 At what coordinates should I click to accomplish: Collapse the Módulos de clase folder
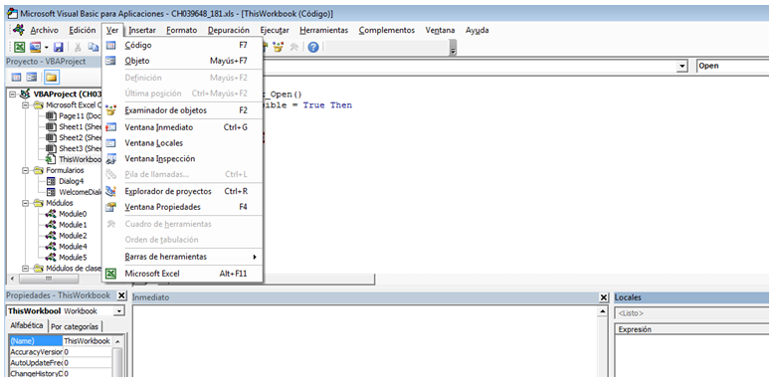[25, 268]
